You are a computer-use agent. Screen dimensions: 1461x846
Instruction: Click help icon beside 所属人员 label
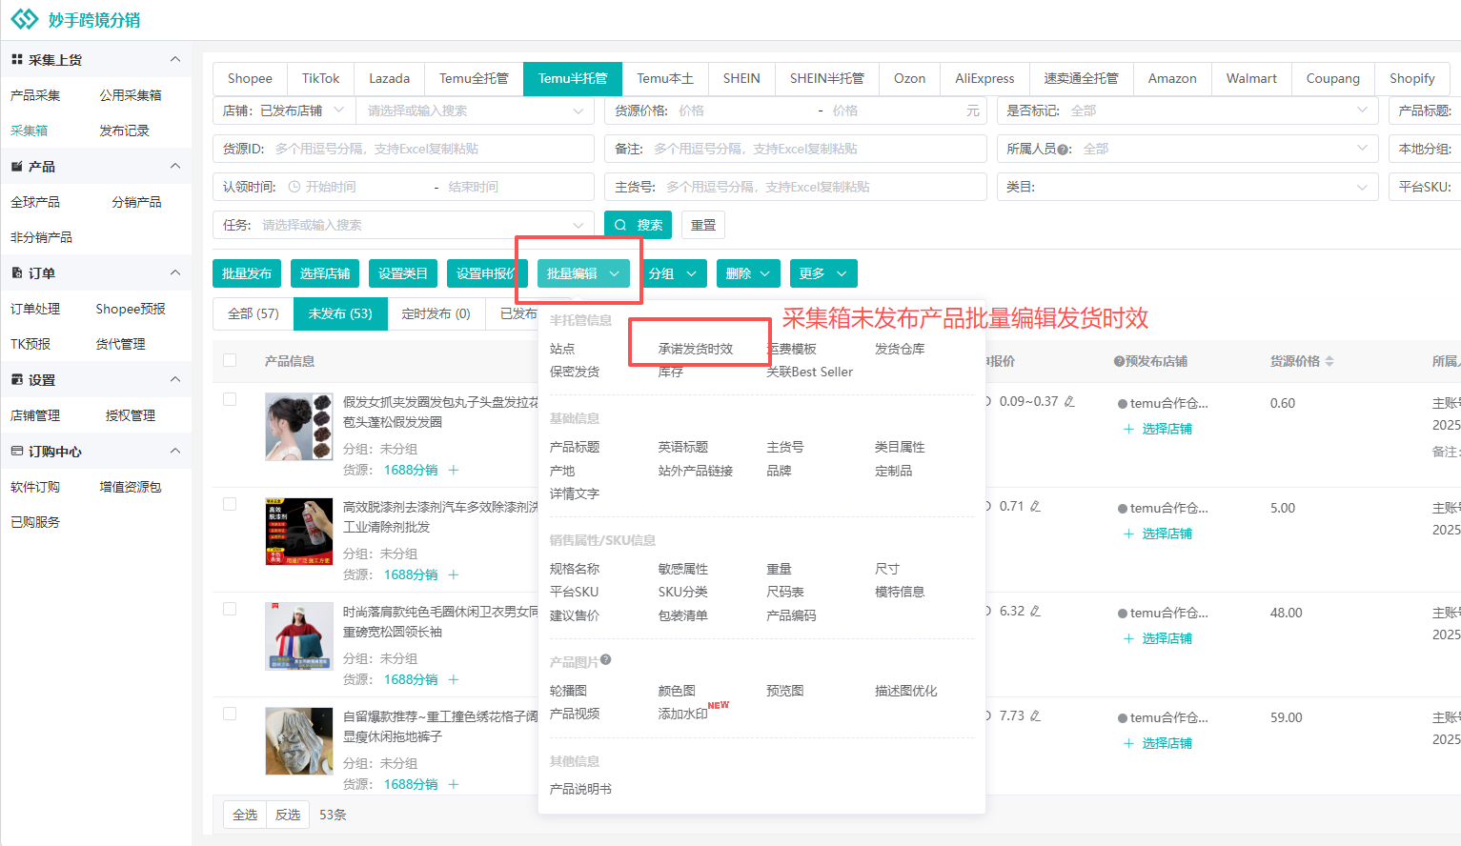point(1063,150)
